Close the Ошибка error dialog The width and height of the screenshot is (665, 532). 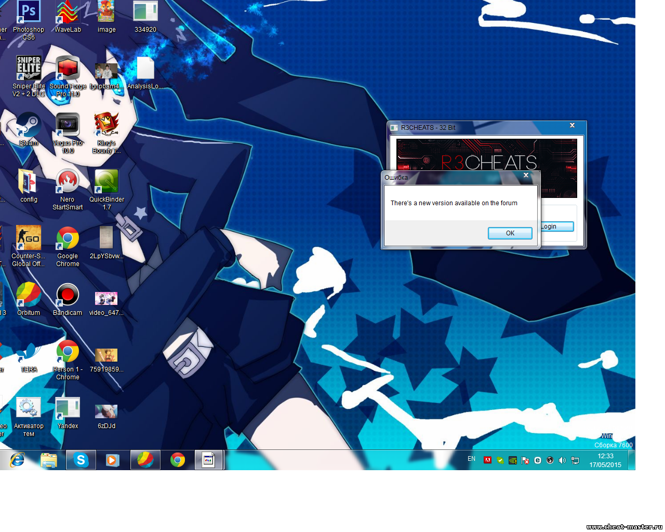click(526, 176)
